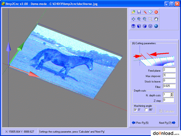This screenshot has width=181, height=136.
Task: Click the Max stepover input field
Action: pyautogui.click(x=169, y=75)
